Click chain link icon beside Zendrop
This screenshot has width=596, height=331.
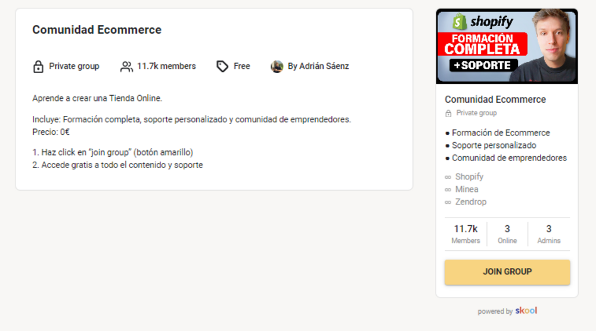coord(448,202)
